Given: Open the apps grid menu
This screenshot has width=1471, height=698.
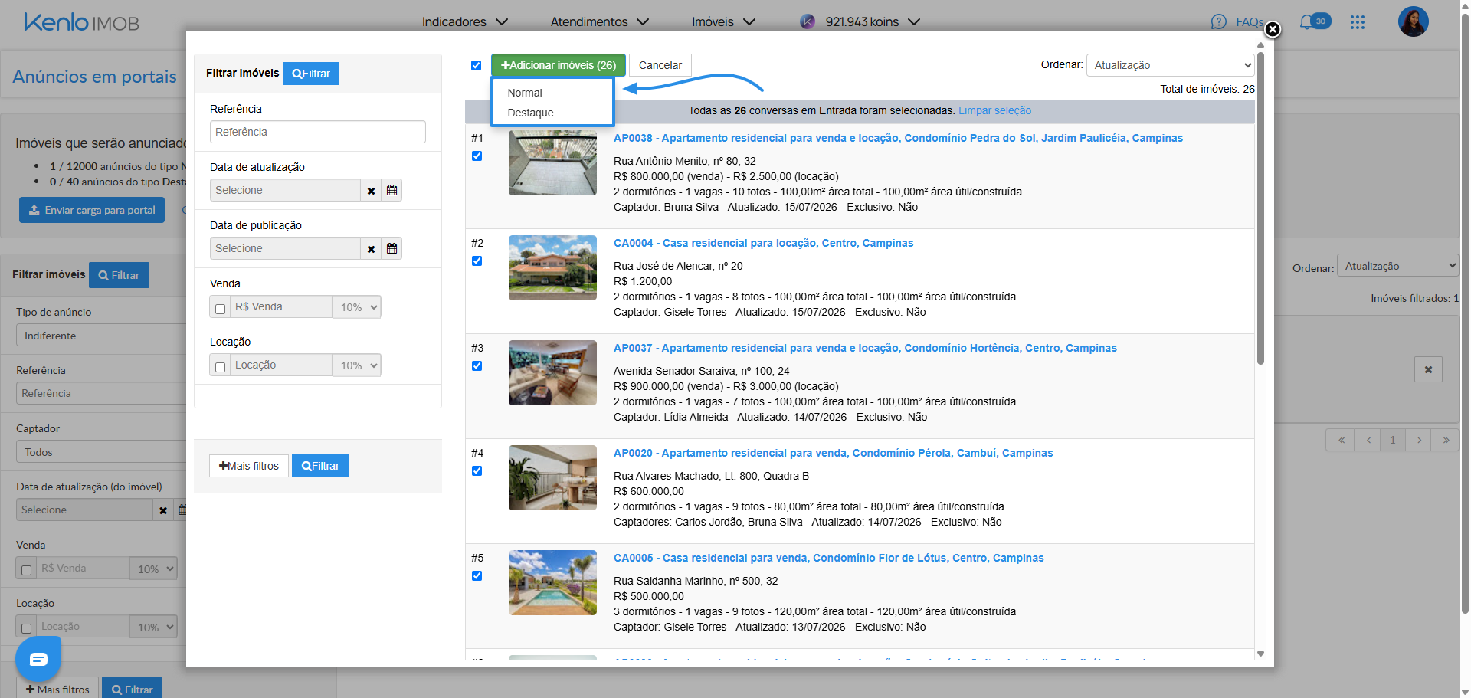Looking at the screenshot, I should [x=1358, y=22].
